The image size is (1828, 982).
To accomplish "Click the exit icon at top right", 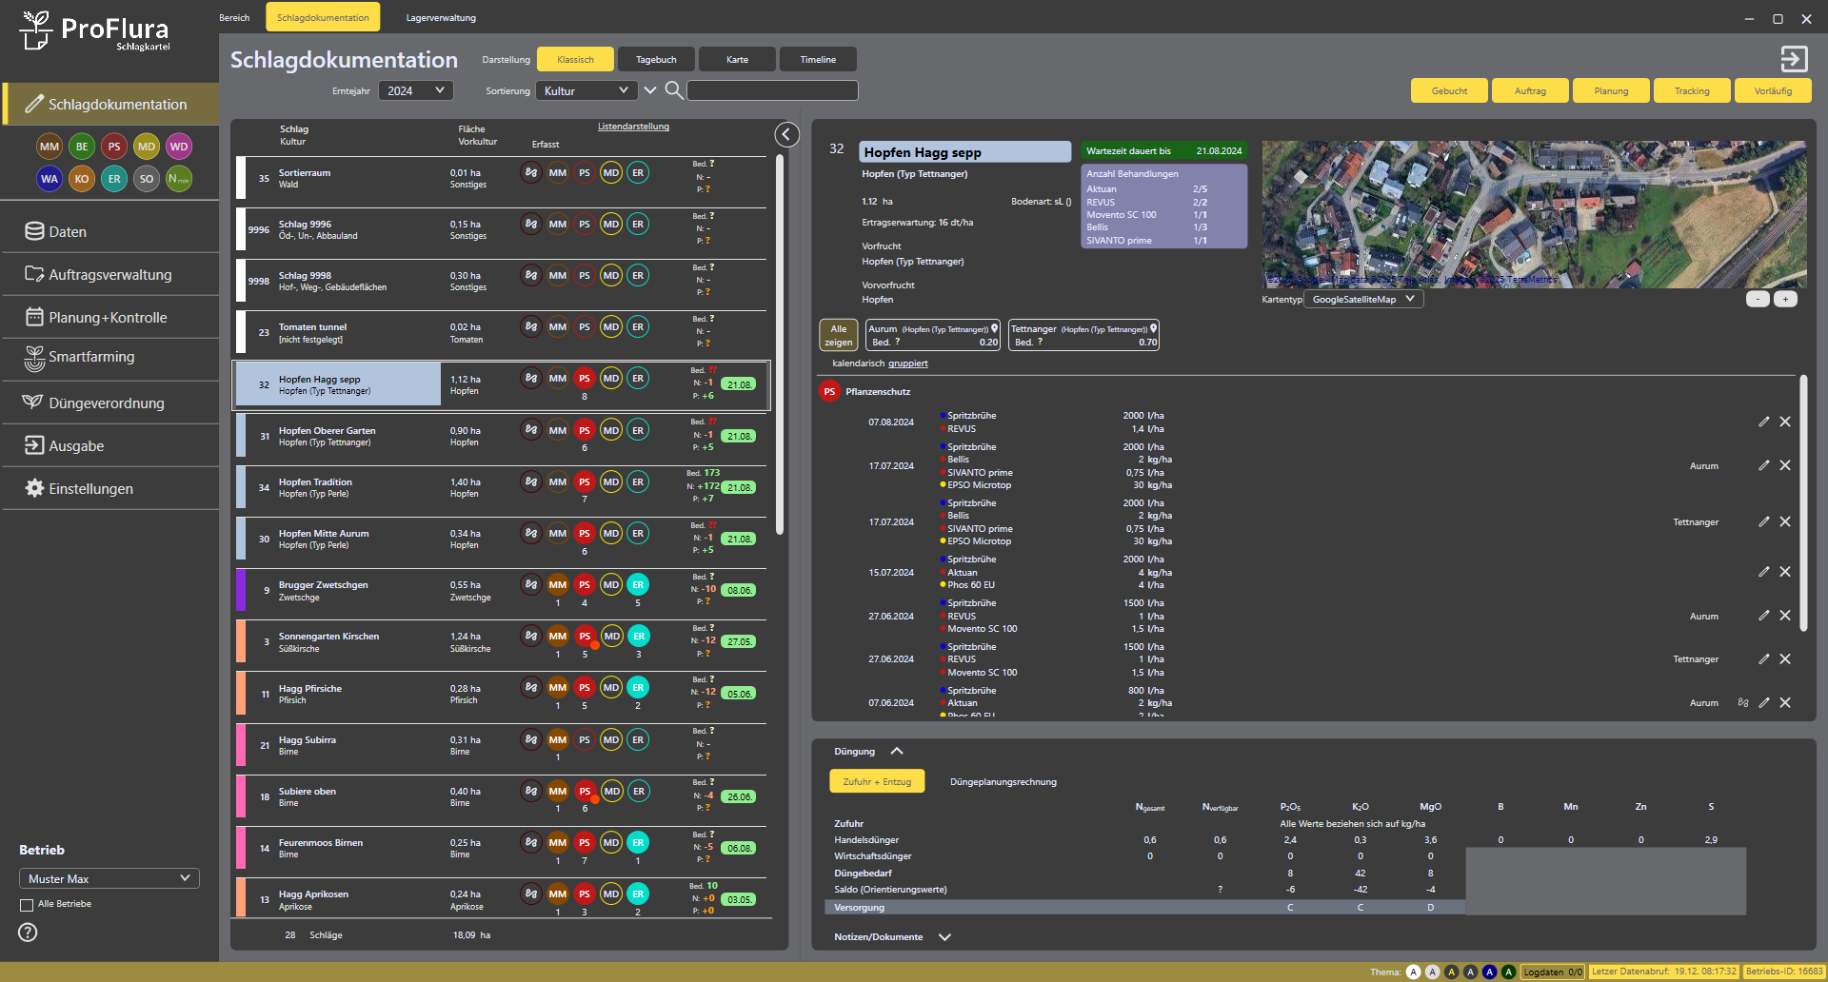I will pyautogui.click(x=1794, y=59).
